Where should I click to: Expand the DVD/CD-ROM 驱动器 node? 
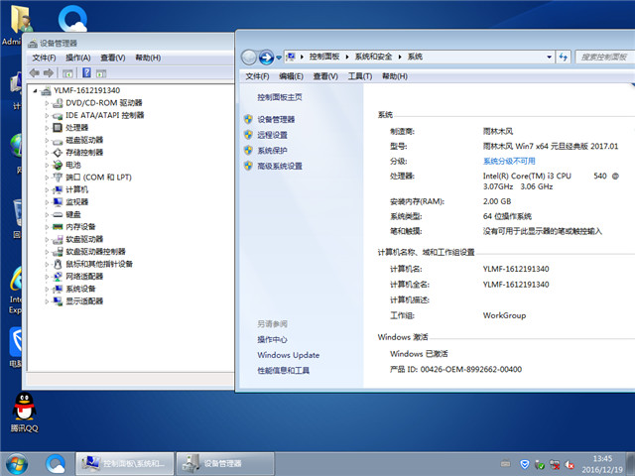pos(47,103)
